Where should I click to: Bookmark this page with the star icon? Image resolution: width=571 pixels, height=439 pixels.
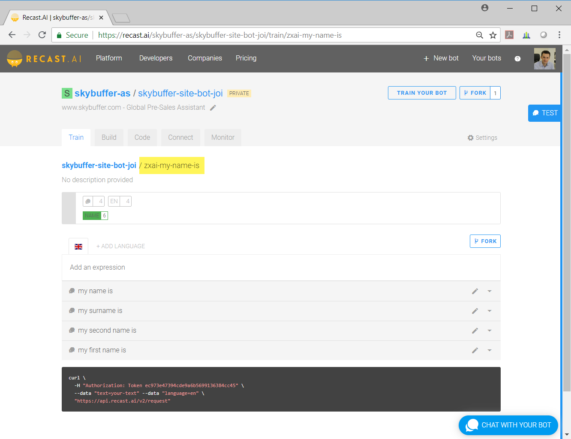tap(493, 35)
